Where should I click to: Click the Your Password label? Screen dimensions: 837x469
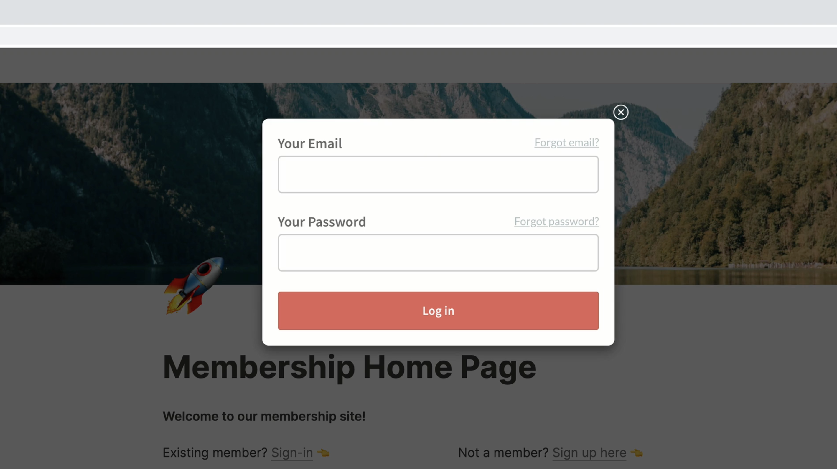322,222
